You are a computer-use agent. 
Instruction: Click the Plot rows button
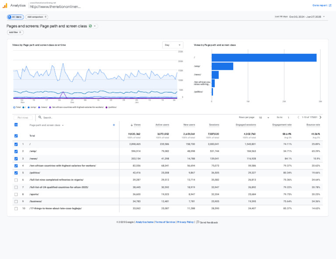[x=23, y=117]
